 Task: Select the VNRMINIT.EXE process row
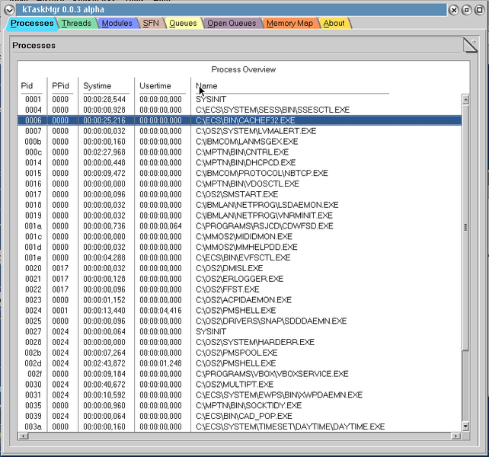pos(239,216)
